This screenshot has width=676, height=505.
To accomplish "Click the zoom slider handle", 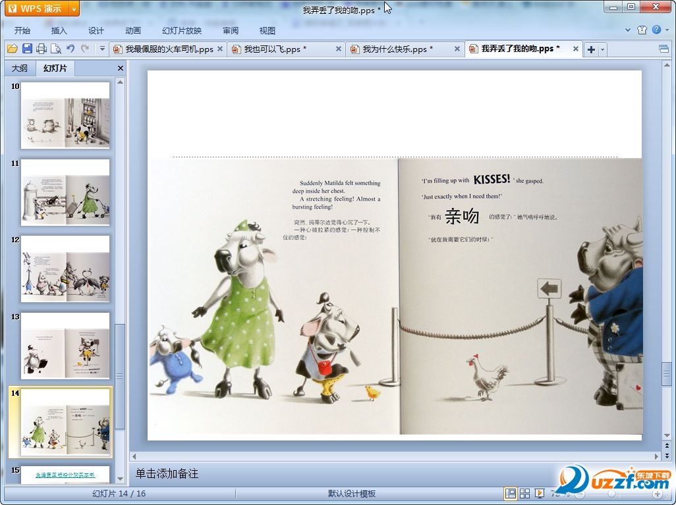I will click(612, 494).
